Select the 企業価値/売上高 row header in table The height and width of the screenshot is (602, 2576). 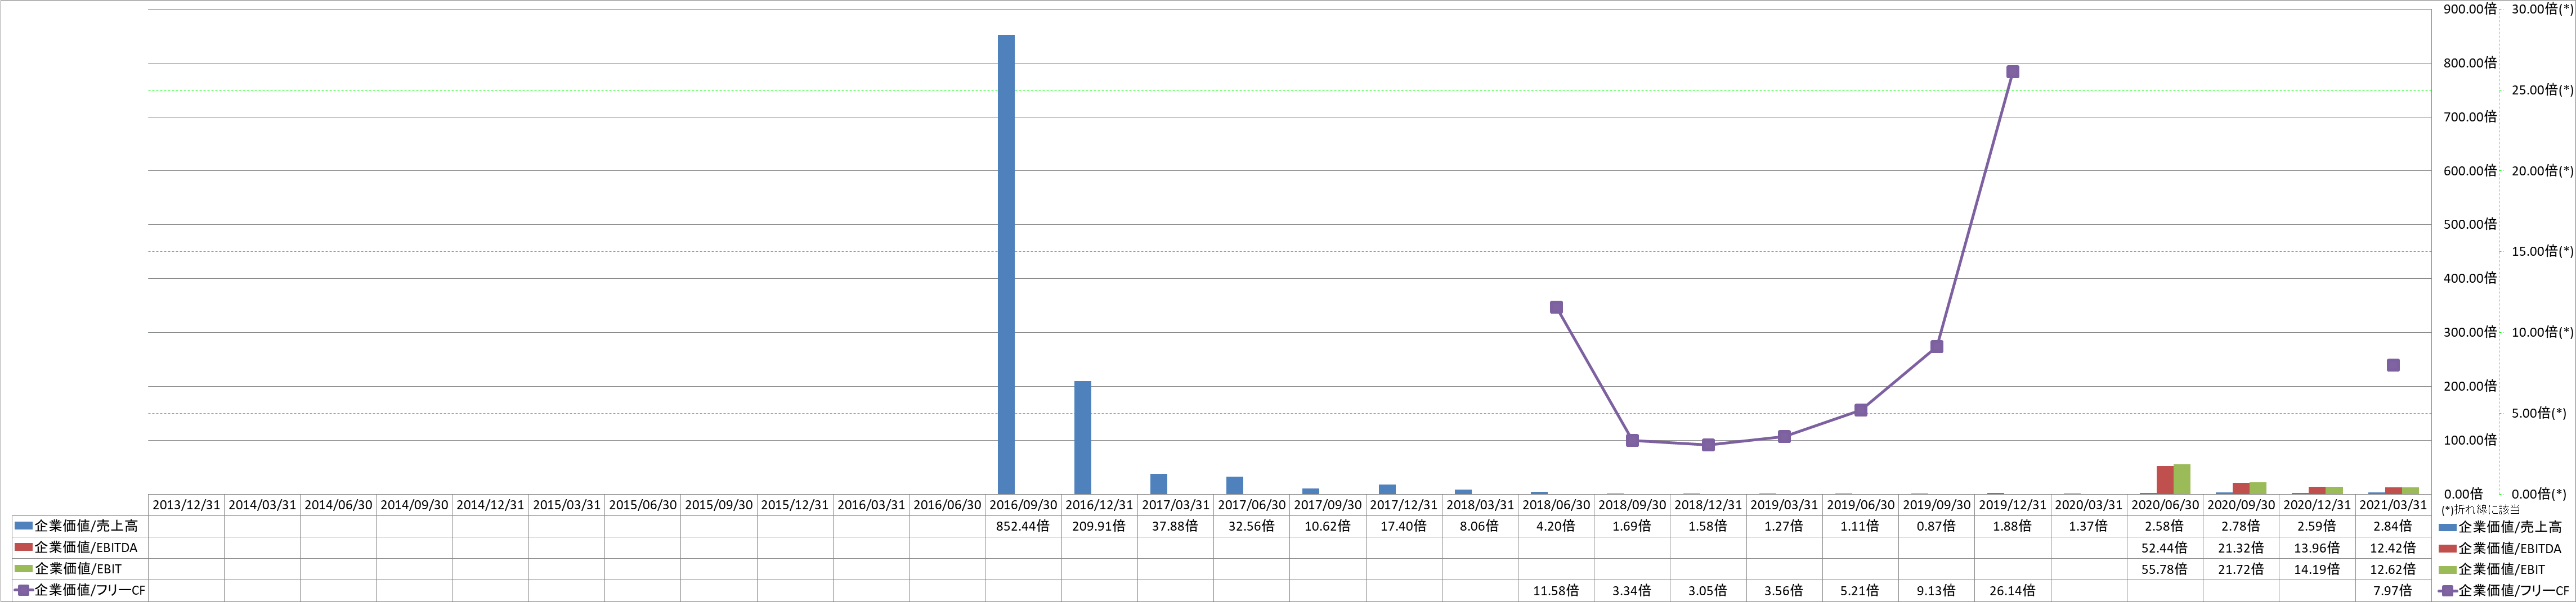(80, 526)
